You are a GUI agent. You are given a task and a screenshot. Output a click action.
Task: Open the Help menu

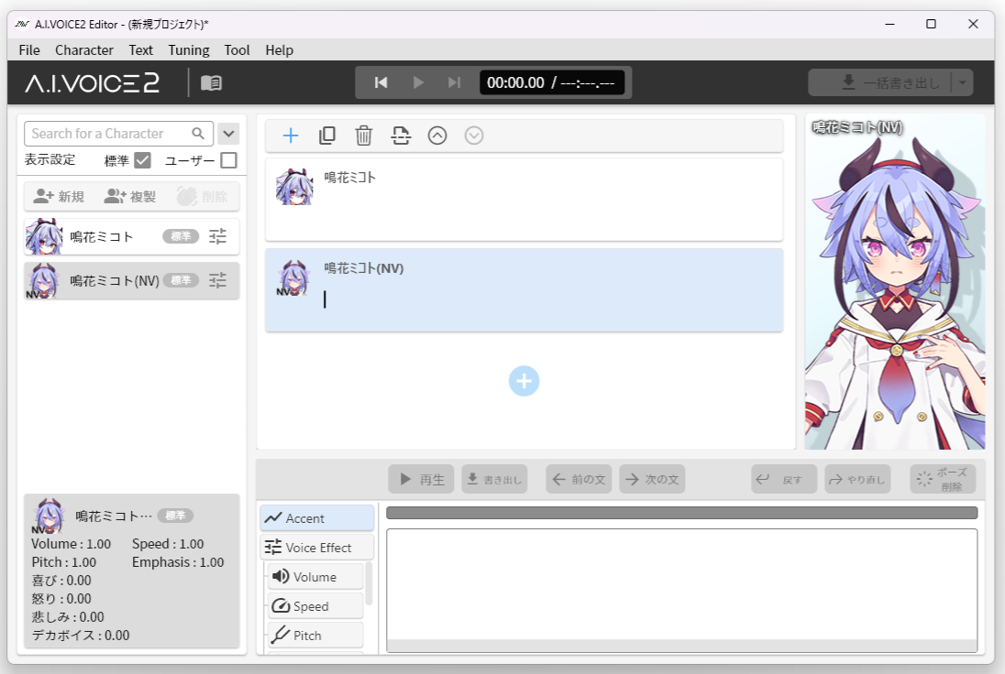coord(280,50)
